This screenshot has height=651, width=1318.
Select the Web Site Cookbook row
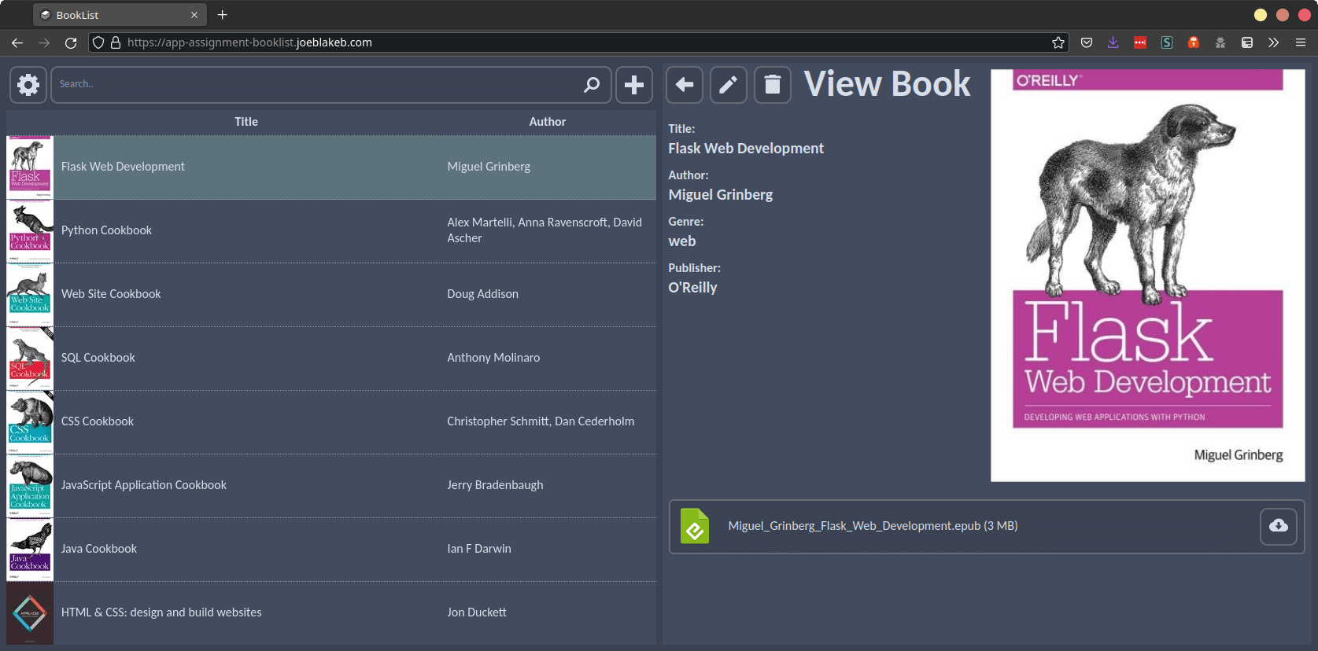(x=331, y=294)
